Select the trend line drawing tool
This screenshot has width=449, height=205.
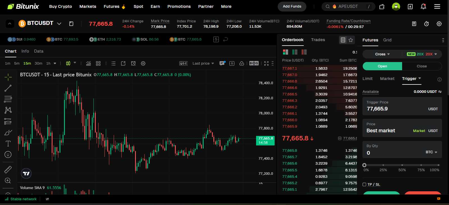click(x=8, y=88)
